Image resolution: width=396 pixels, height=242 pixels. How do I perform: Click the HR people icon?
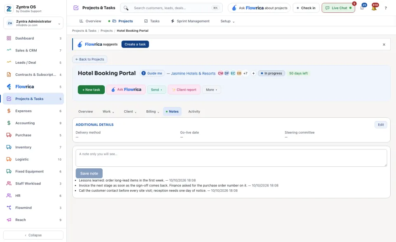click(9, 195)
